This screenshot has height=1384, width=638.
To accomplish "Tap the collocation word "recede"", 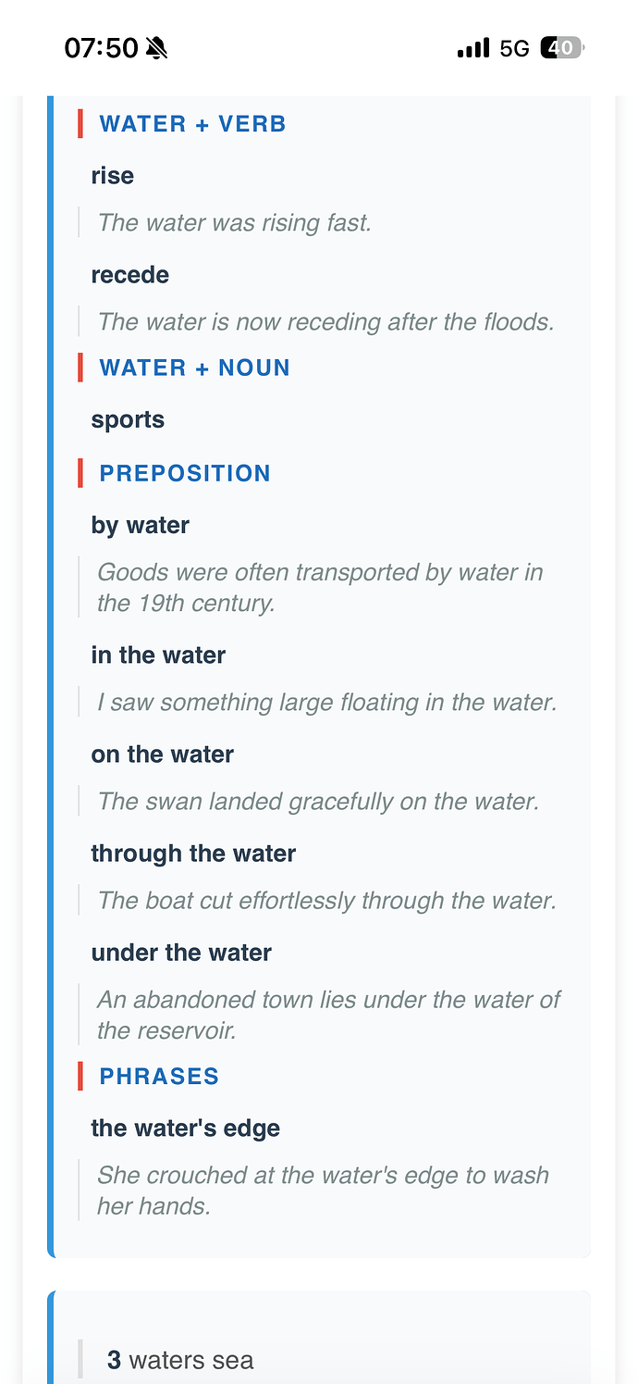I will point(130,275).
